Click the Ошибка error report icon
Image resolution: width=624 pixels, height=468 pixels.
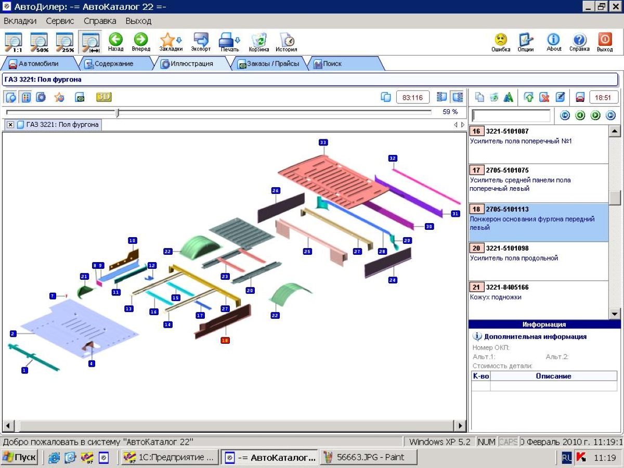point(501,42)
